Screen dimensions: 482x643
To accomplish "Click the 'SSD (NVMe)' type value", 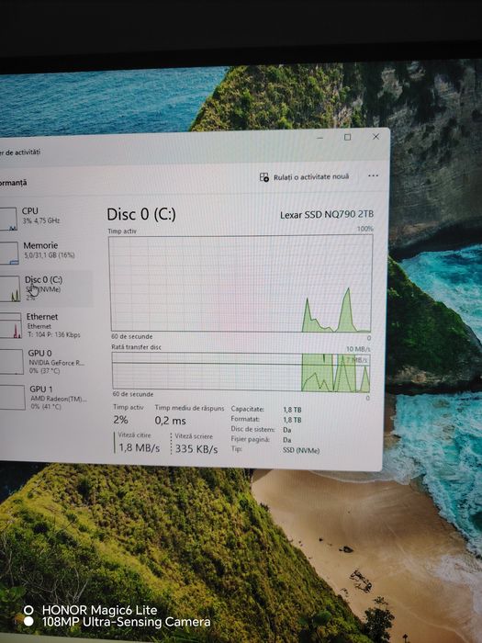I will [301, 450].
